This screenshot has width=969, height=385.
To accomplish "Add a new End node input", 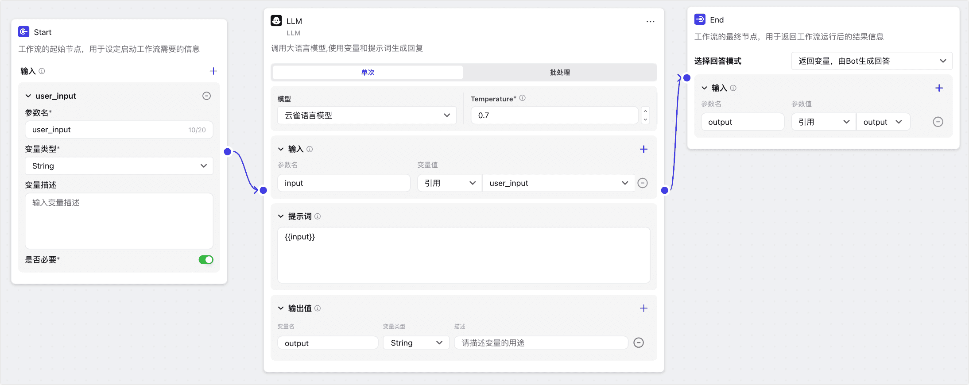I will coord(939,88).
